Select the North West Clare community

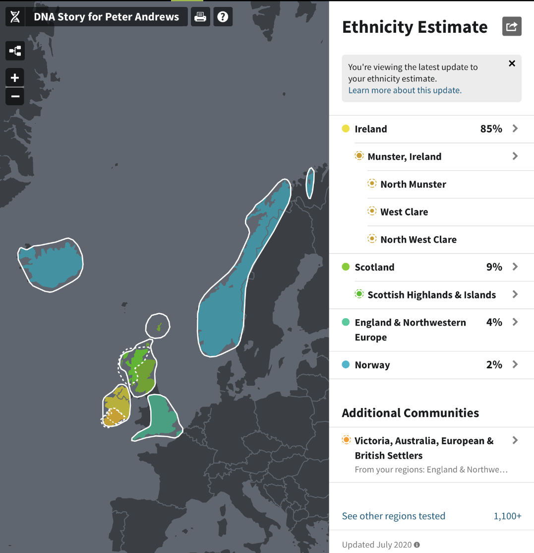coord(418,239)
